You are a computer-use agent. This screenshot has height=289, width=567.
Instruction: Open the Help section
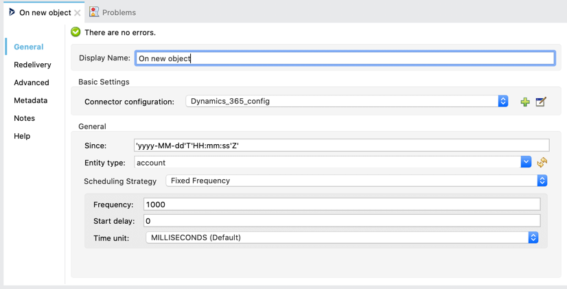click(x=22, y=136)
